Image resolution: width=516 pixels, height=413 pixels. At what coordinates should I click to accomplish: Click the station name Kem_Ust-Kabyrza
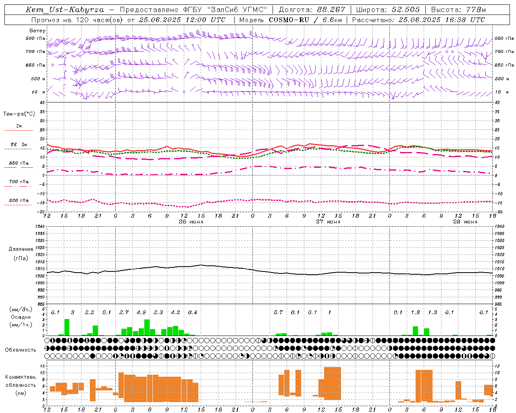[x=64, y=10]
